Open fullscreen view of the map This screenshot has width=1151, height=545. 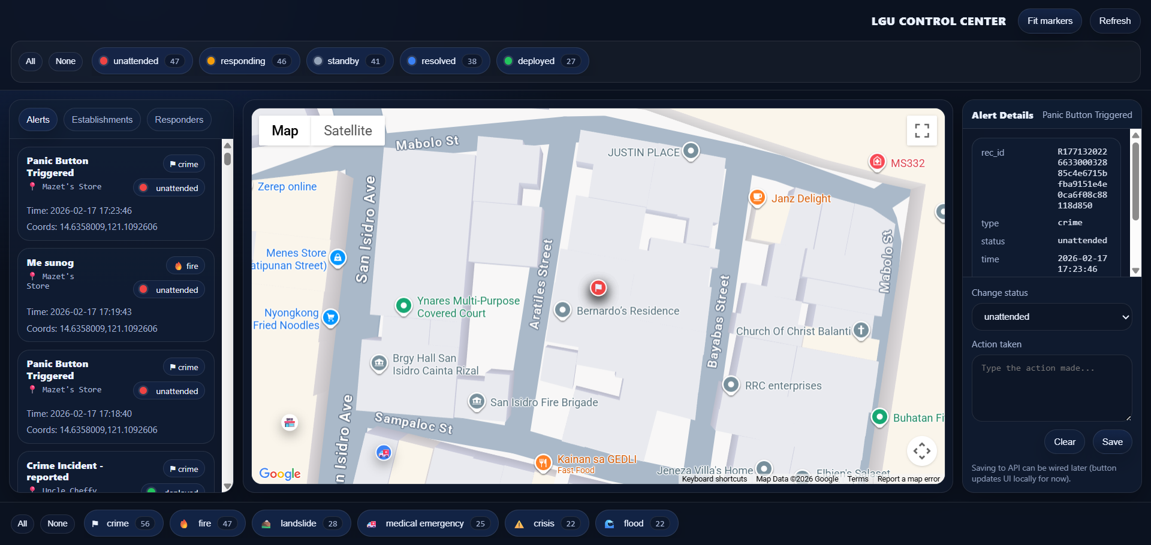(921, 131)
